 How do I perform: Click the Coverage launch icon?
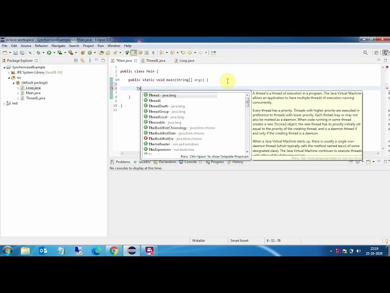[60, 52]
